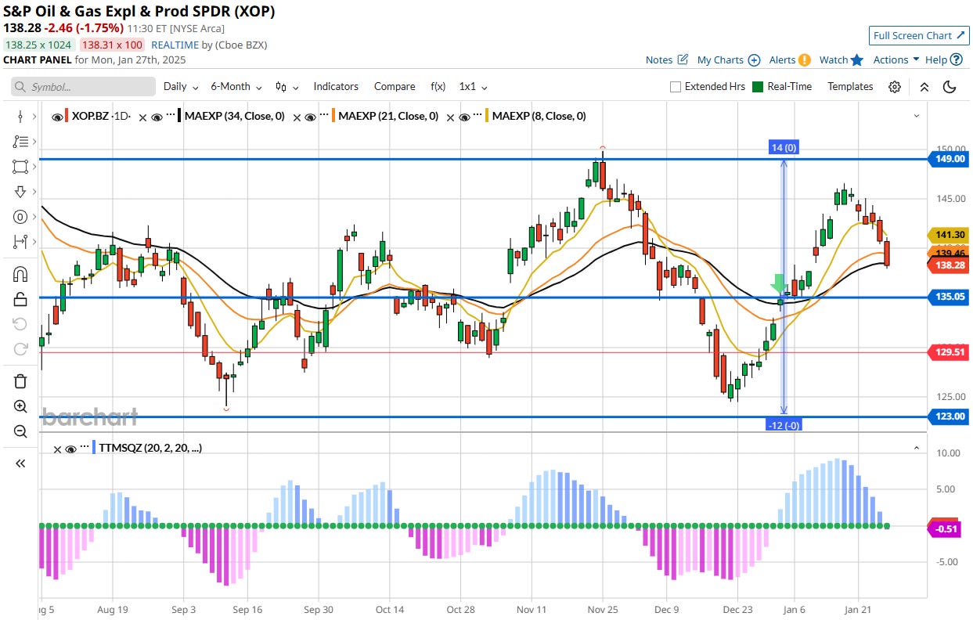Select the 149.00 price level label
This screenshot has height=620, width=973.
[x=948, y=159]
